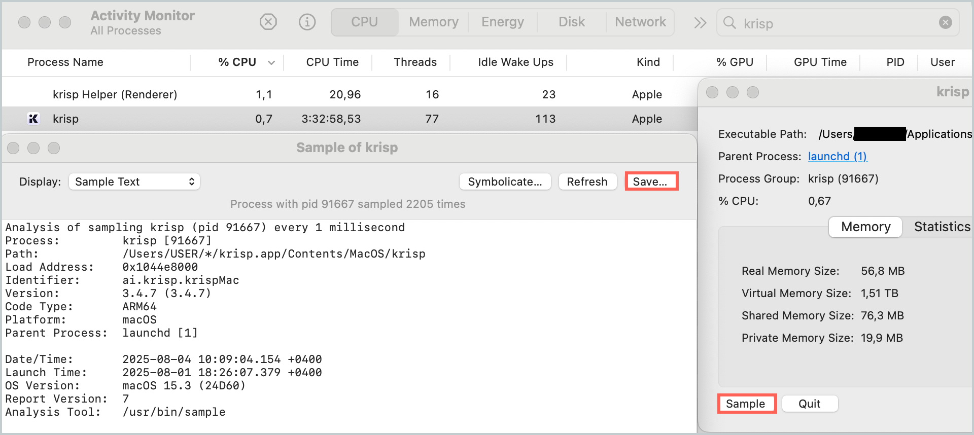
Task: Refresh the krisp sample output
Action: pyautogui.click(x=587, y=182)
